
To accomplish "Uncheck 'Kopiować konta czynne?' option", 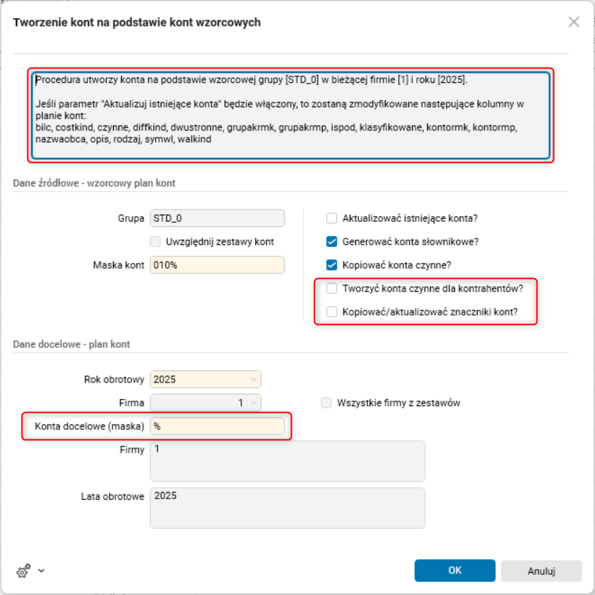I will (331, 264).
